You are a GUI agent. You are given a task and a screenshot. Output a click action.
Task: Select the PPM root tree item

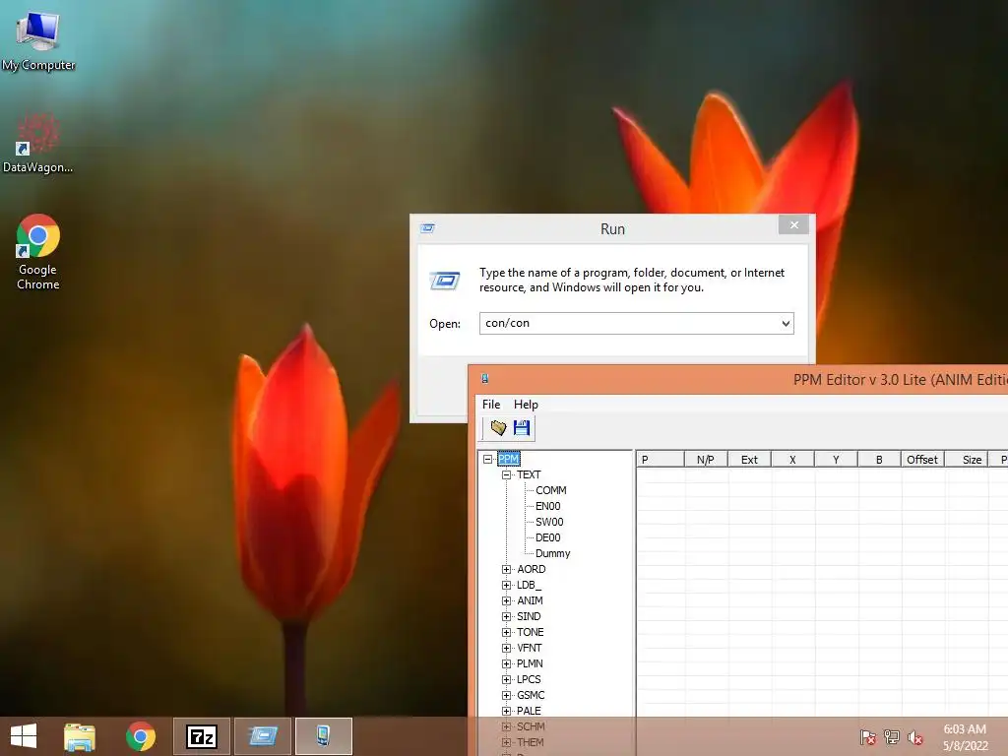(x=509, y=459)
